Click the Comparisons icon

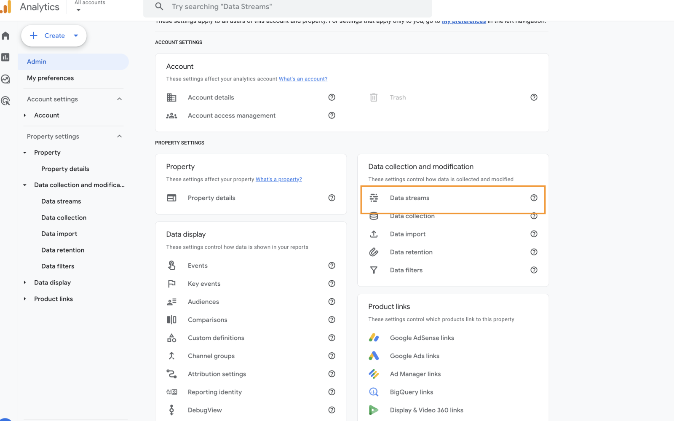click(x=171, y=320)
